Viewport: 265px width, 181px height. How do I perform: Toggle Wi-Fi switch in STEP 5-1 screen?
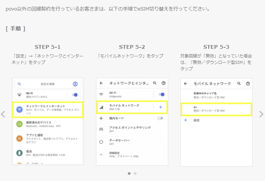(x=75, y=95)
